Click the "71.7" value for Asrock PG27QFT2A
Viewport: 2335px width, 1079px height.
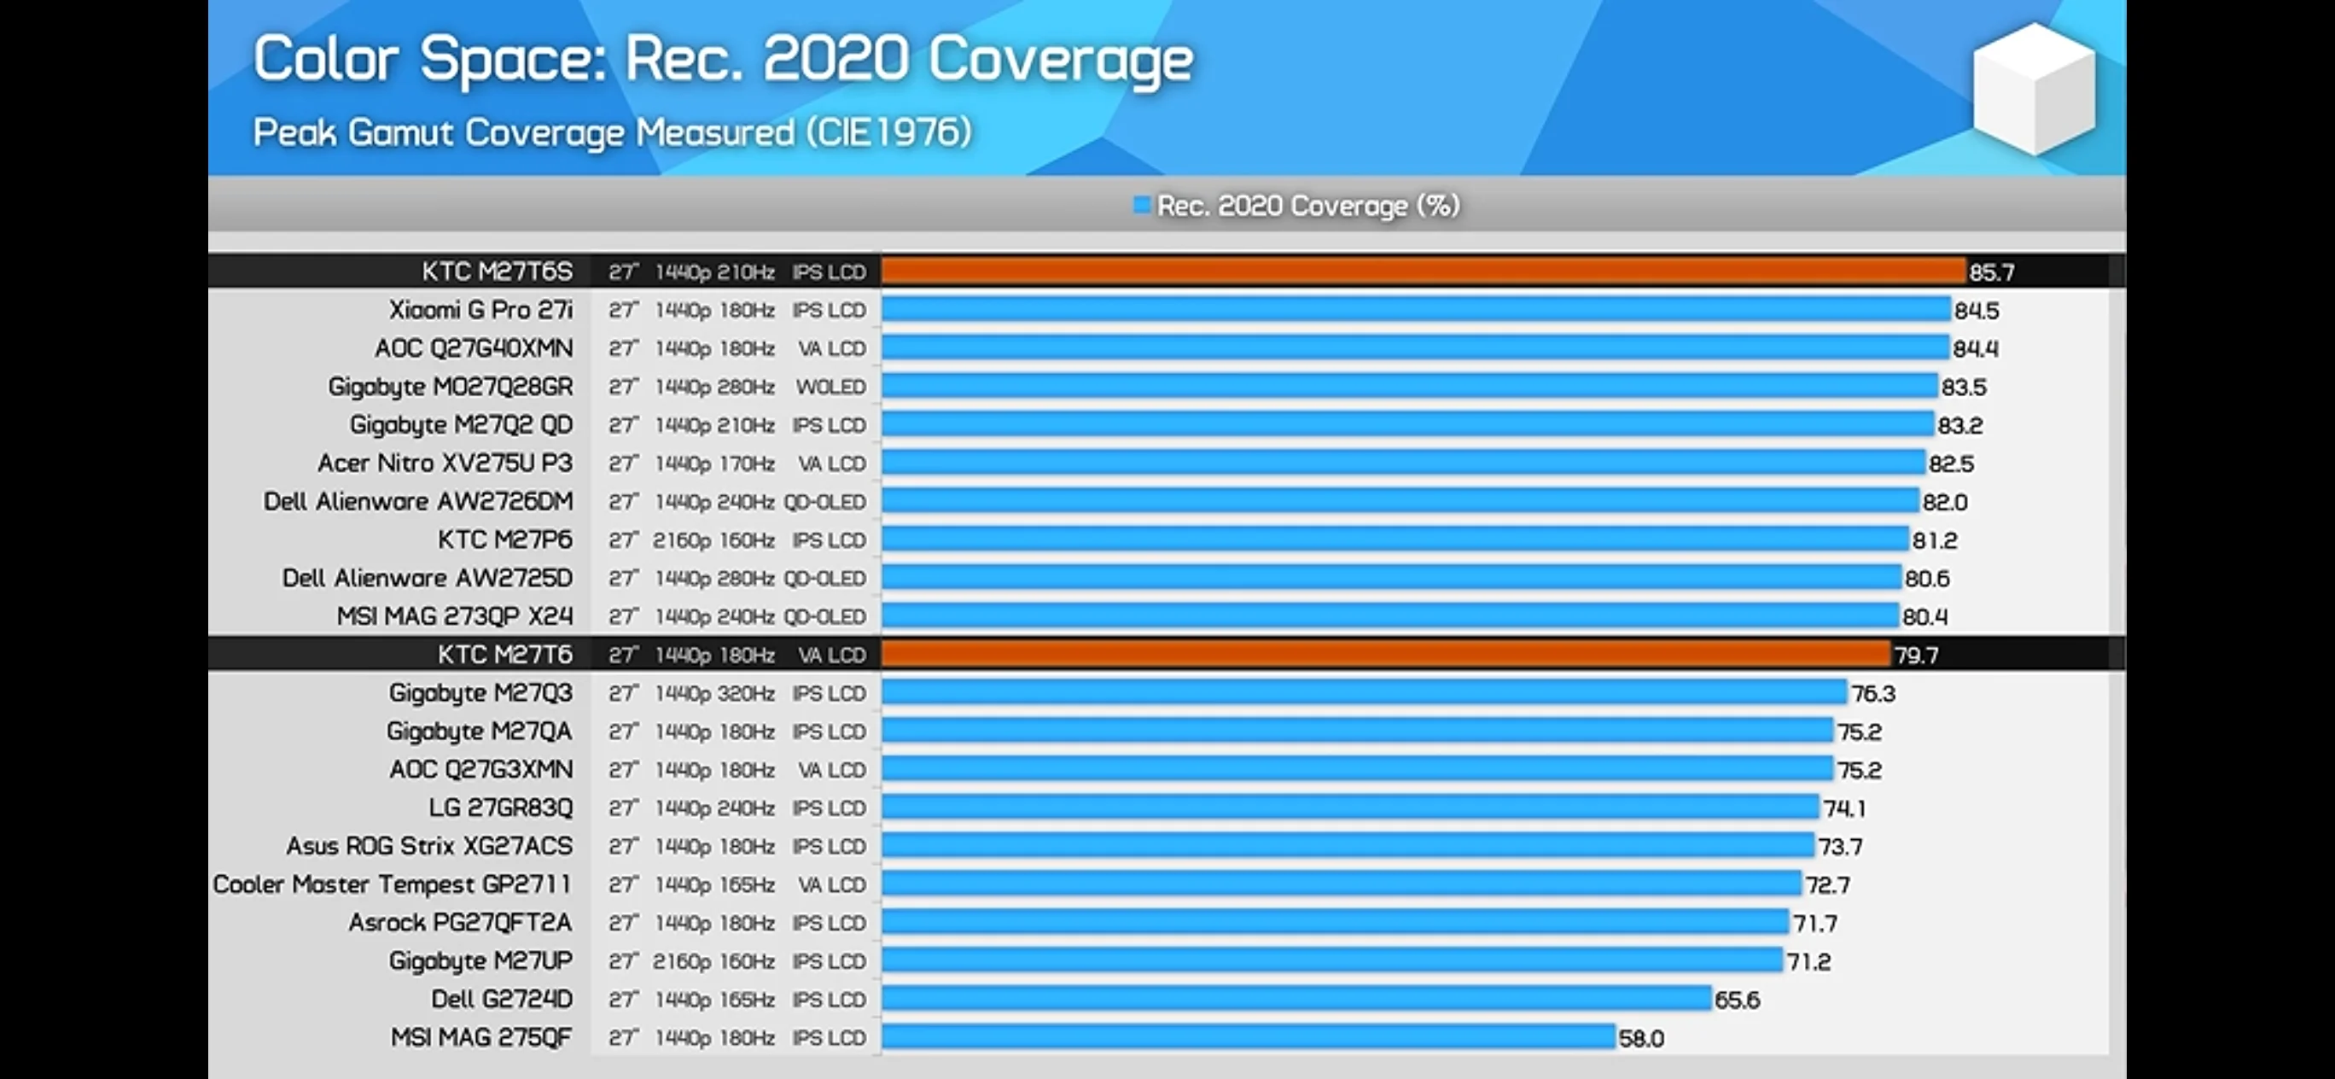click(x=1814, y=923)
